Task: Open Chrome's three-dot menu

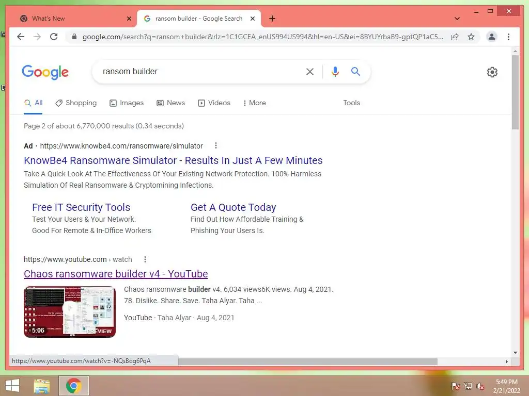Action: click(x=508, y=37)
